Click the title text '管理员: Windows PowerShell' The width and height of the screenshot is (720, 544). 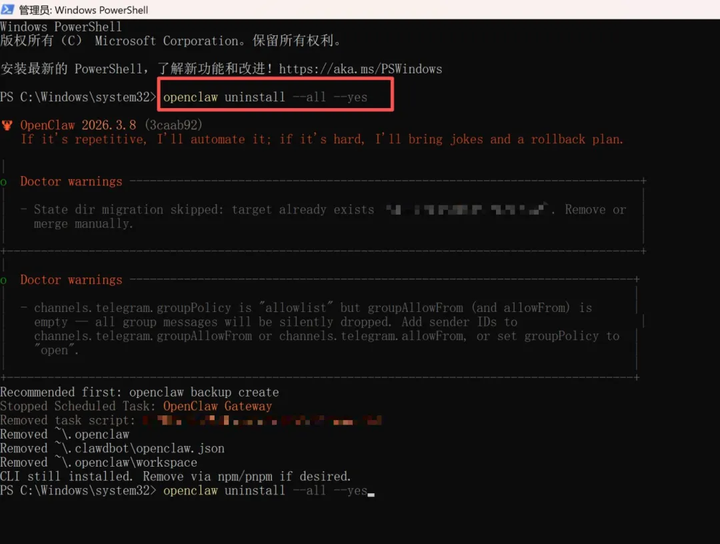pyautogui.click(x=83, y=9)
